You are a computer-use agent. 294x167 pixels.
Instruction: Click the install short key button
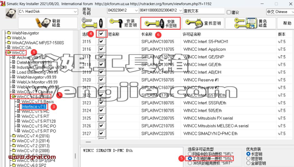(x=123, y=23)
